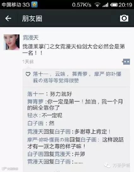
Task: Tap the battery status icon
Action: point(114,5)
